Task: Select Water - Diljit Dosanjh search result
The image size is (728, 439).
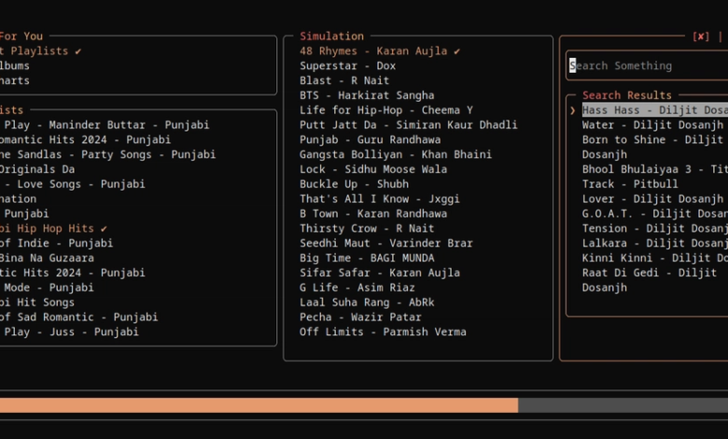Action: pyautogui.click(x=652, y=125)
